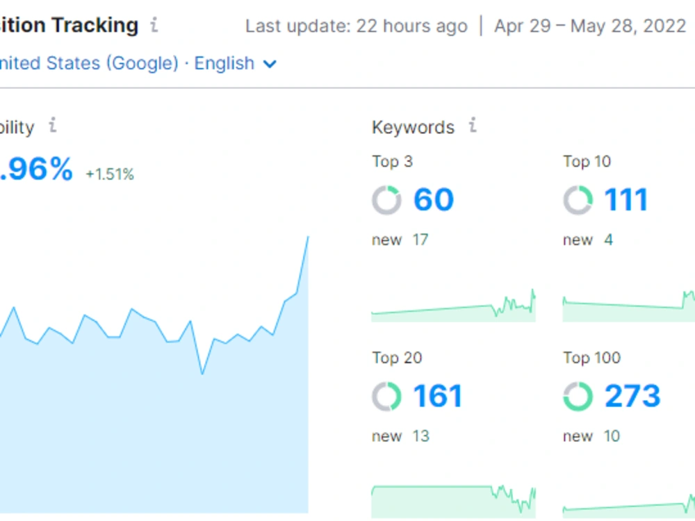
Task: Click the 'Last update: 22 hours ago' text
Action: tap(357, 26)
